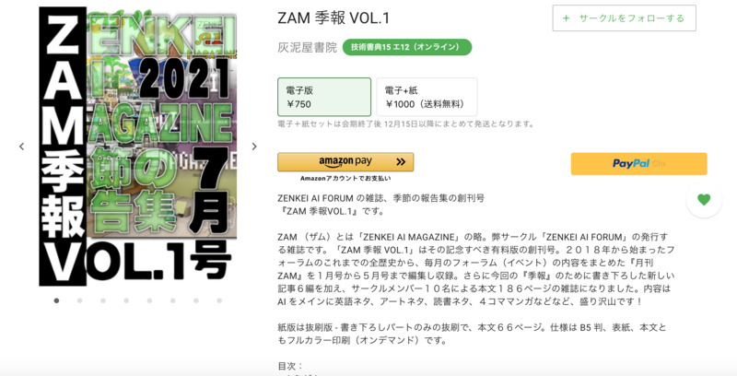The width and height of the screenshot is (737, 376).
Task: Click the ZAM 季報 VOL.1 title
Action: 333,18
